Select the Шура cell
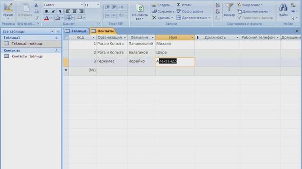 [175, 53]
